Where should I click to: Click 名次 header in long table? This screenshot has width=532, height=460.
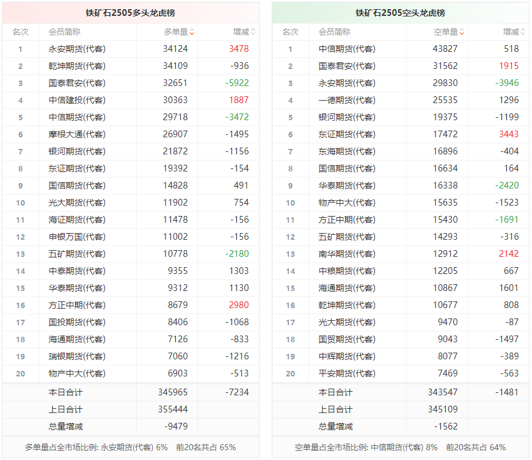coord(21,32)
